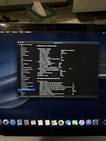
Task: Click the battery serial number value
Action: click(68, 50)
